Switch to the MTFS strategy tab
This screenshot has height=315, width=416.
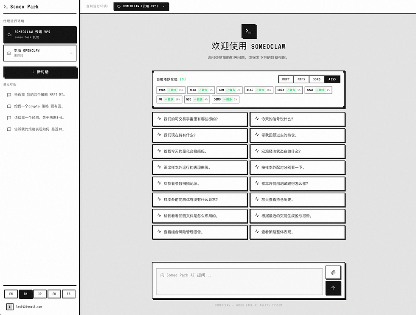point(301,79)
